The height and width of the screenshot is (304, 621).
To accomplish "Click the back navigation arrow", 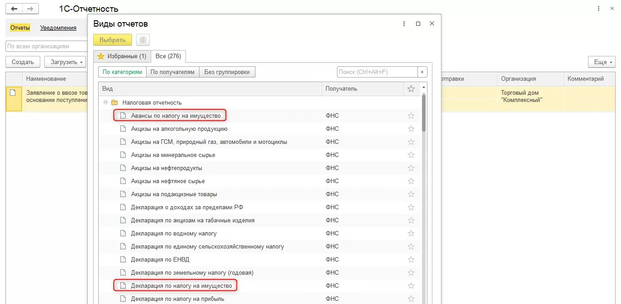I will pos(14,9).
